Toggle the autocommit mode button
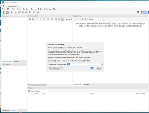 (63, 19)
